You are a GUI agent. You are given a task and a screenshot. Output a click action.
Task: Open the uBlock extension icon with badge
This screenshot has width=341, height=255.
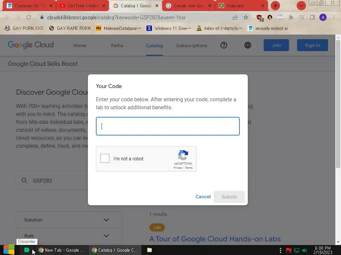tap(260, 18)
